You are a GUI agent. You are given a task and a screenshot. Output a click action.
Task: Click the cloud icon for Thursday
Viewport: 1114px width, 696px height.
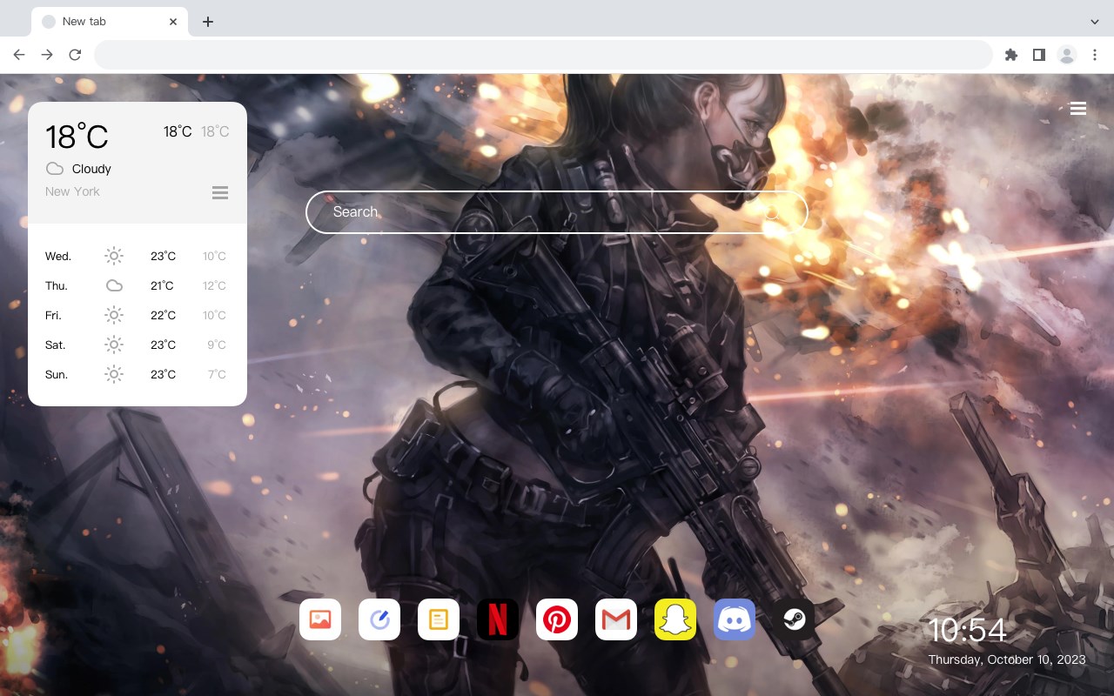114,285
